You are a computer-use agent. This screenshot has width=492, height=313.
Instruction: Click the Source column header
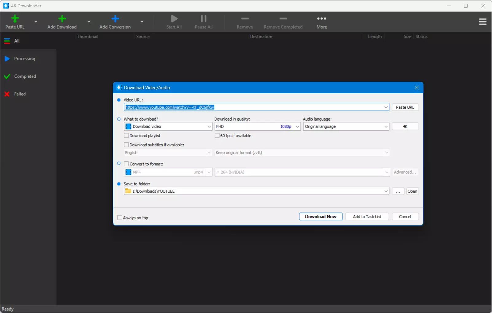coord(143,37)
